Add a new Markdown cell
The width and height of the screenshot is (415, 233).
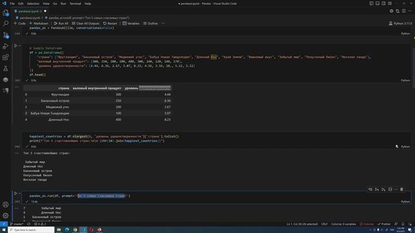(x=39, y=23)
